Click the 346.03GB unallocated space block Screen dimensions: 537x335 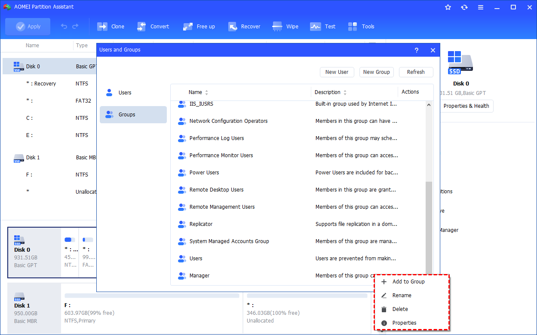coord(307,309)
